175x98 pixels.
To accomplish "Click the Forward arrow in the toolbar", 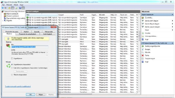I will (5, 8).
